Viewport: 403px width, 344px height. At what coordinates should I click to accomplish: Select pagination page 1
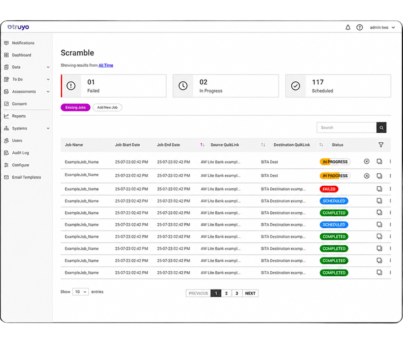coord(216,293)
